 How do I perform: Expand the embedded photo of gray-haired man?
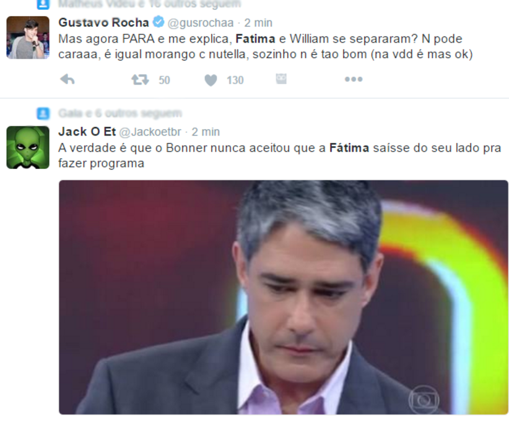tap(284, 298)
